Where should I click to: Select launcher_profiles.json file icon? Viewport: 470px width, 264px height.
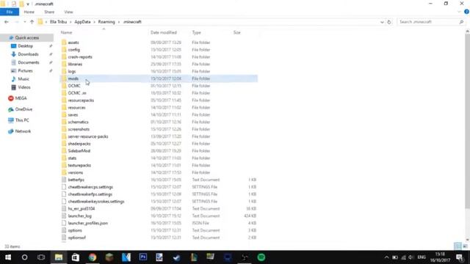click(x=64, y=223)
